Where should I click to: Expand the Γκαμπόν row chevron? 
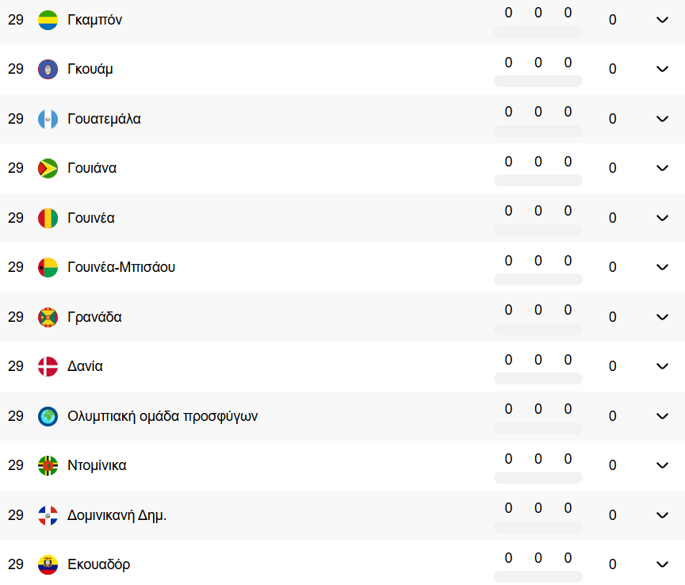(x=662, y=20)
